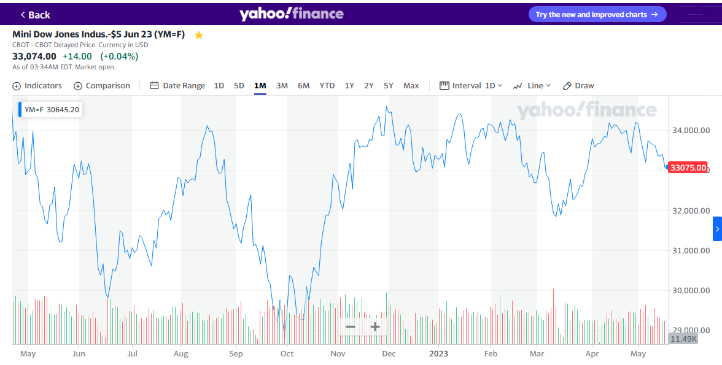Click the Yahoo Finance logo

(292, 14)
